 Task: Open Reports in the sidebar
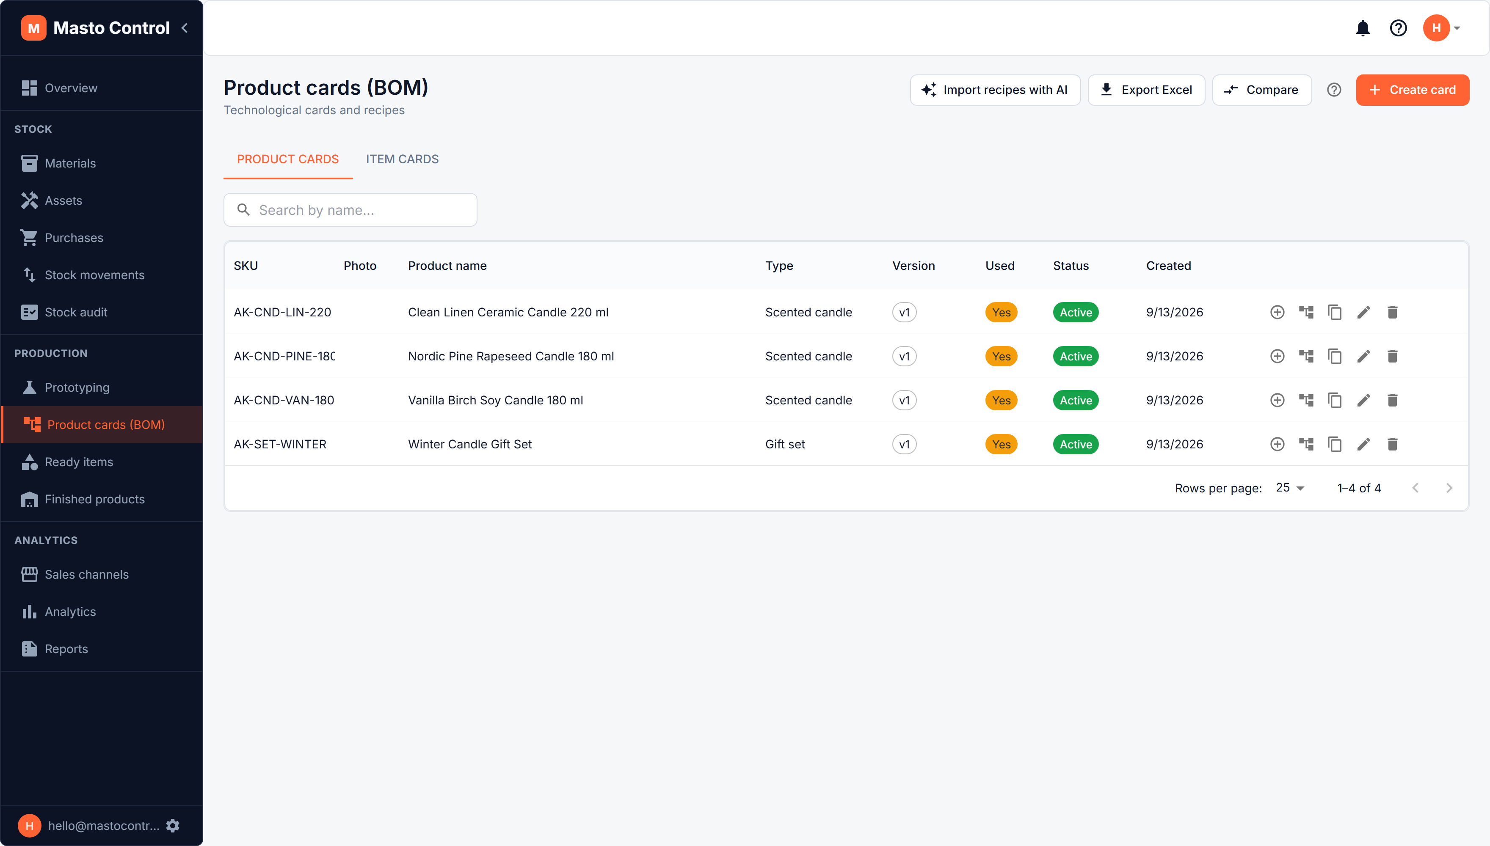(x=102, y=649)
